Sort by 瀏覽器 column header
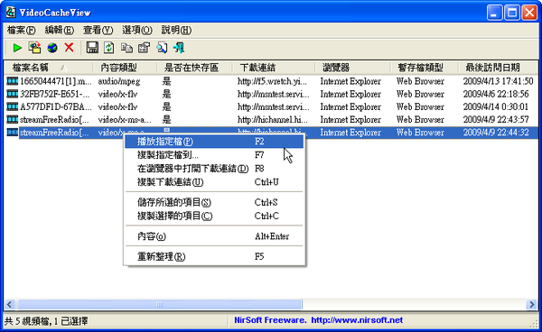The image size is (542, 332). pyautogui.click(x=352, y=68)
